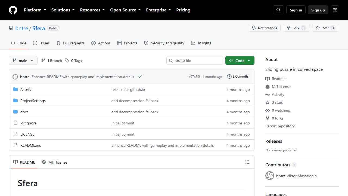The height and width of the screenshot is (196, 348).
Task: Select the MIT license tab in README panel
Action: 54,162
